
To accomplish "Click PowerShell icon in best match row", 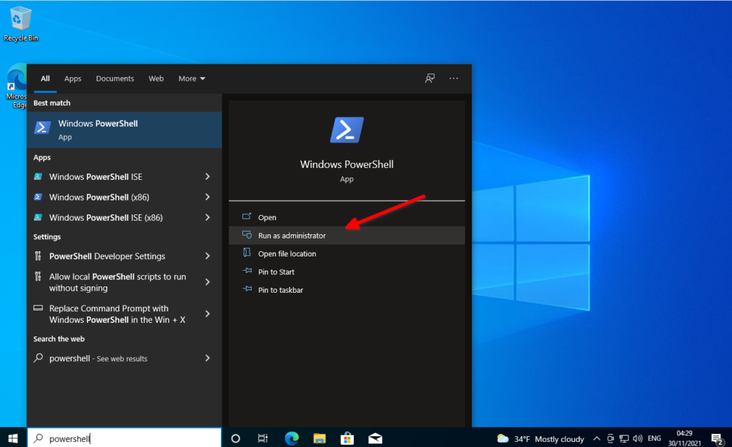I will point(42,127).
